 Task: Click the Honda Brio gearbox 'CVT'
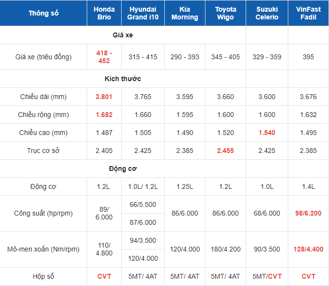[104, 276]
